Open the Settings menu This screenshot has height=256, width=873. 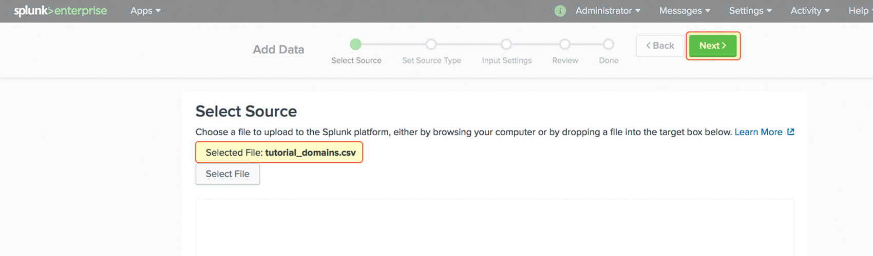pyautogui.click(x=750, y=11)
